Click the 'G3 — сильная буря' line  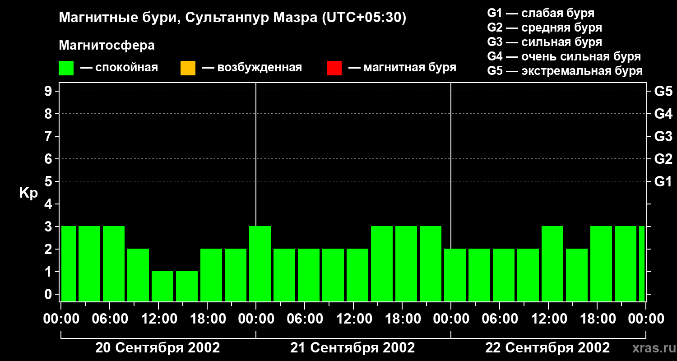pos(545,42)
